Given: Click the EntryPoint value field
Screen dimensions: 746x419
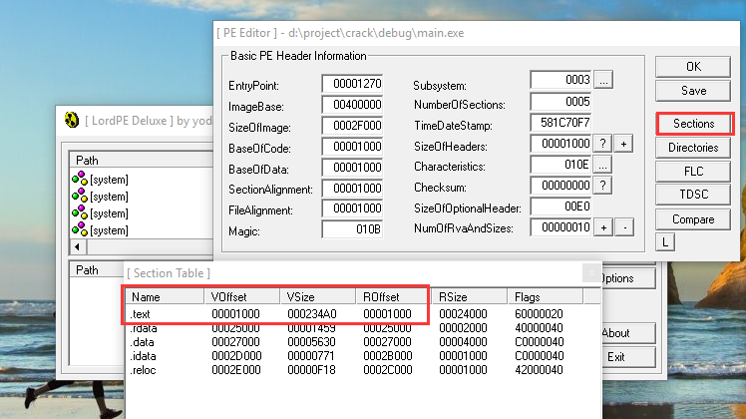Looking at the screenshot, I should 352,86.
